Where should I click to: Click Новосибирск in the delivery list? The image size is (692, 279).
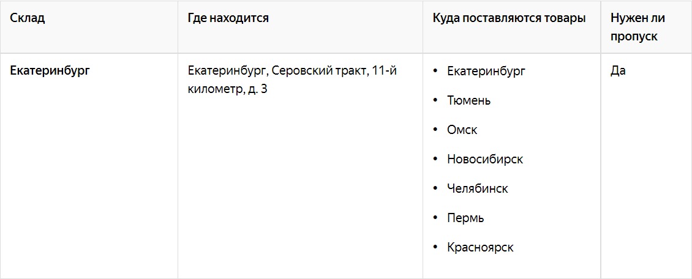tap(485, 159)
